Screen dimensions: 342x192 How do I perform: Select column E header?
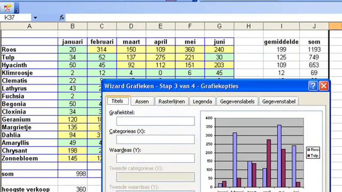pyautogui.click(x=160, y=26)
